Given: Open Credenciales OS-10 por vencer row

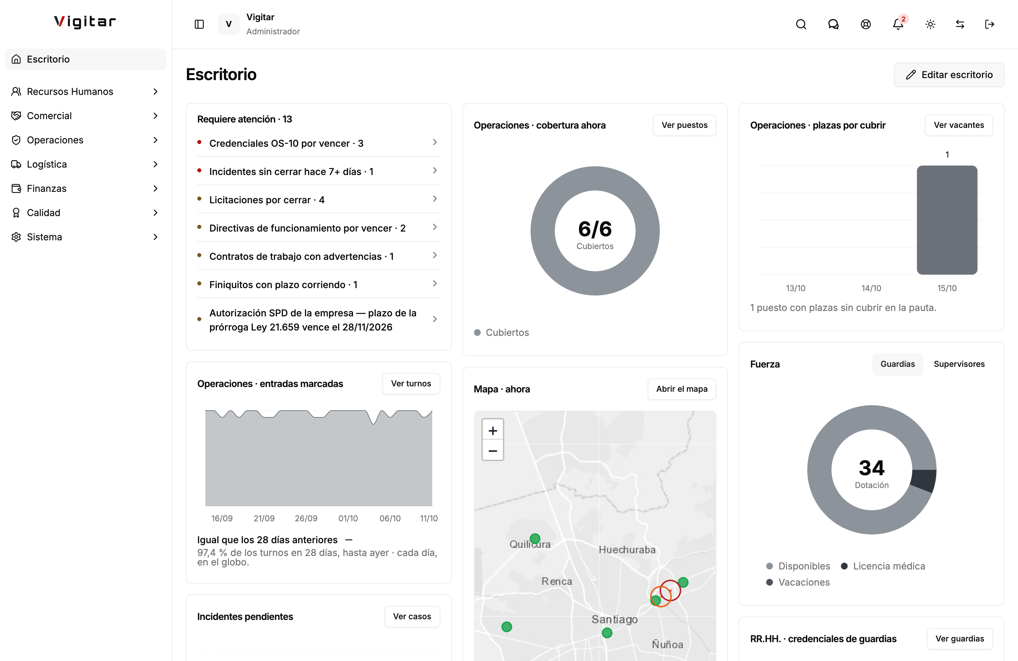Looking at the screenshot, I should tap(318, 143).
